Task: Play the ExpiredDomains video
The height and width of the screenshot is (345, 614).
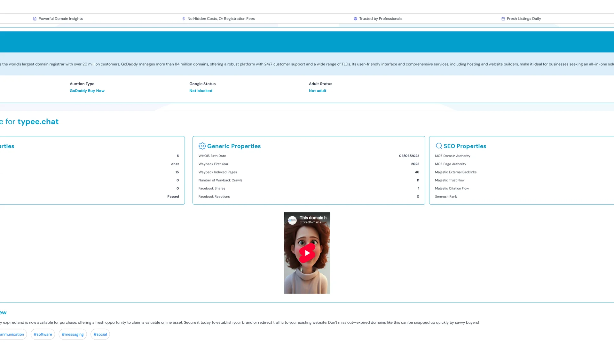Action: [x=307, y=253]
